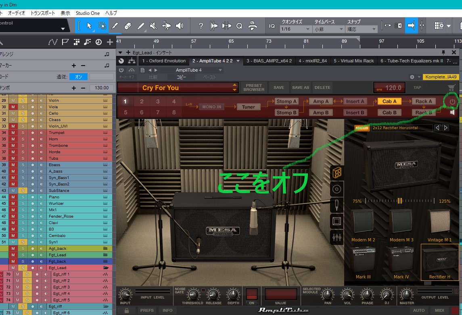
Task: Solo the SubStance track
Action: point(23,190)
